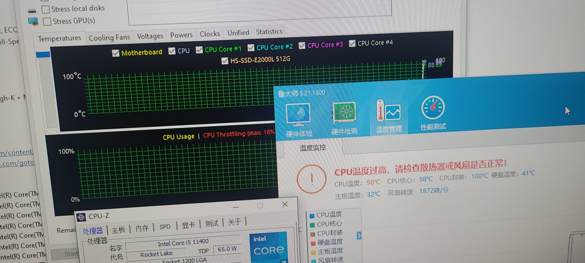Click the 65.0 W TDP field
This screenshot has width=585, height=263.
click(227, 249)
